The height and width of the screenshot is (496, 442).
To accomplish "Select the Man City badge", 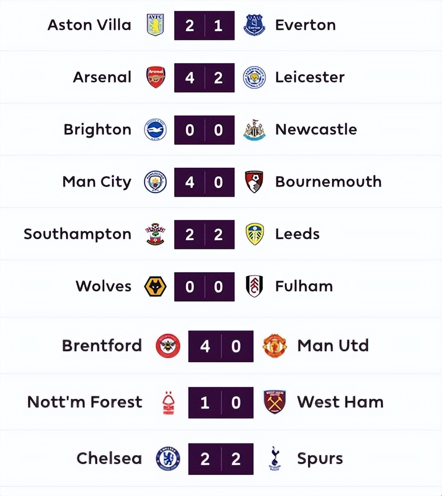I will (x=155, y=182).
